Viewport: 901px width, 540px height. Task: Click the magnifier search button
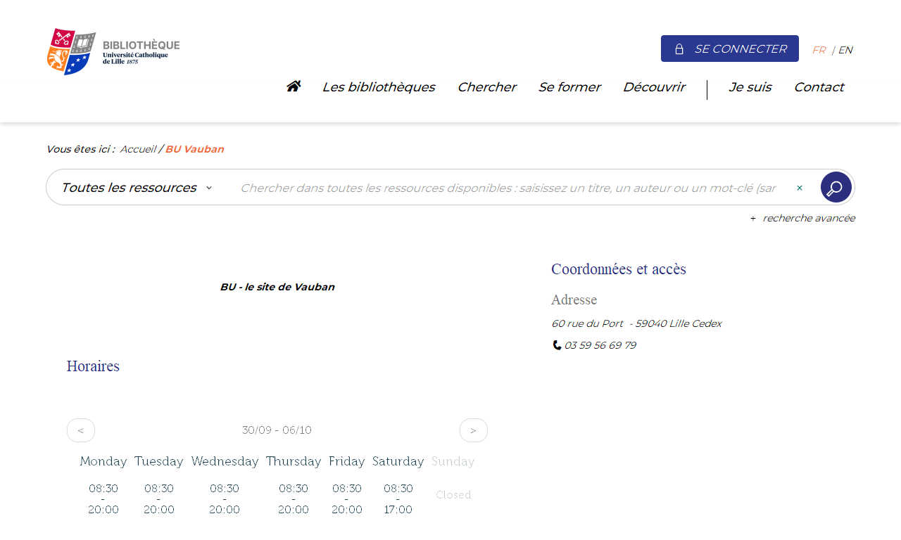point(836,188)
